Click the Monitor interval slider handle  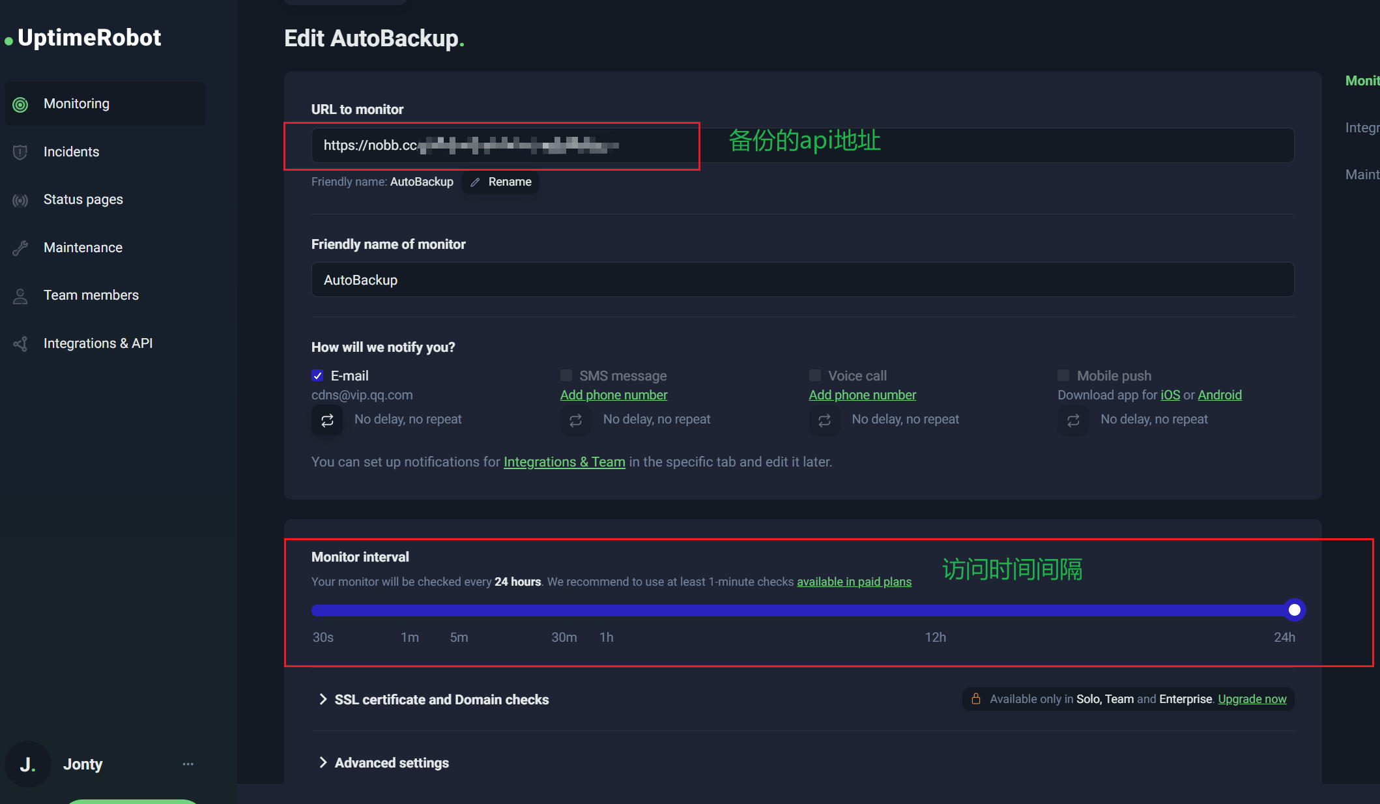pos(1295,610)
